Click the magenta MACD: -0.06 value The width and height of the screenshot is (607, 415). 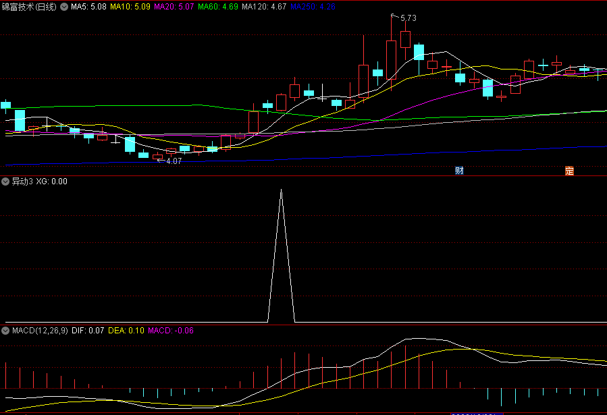pyautogui.click(x=171, y=331)
